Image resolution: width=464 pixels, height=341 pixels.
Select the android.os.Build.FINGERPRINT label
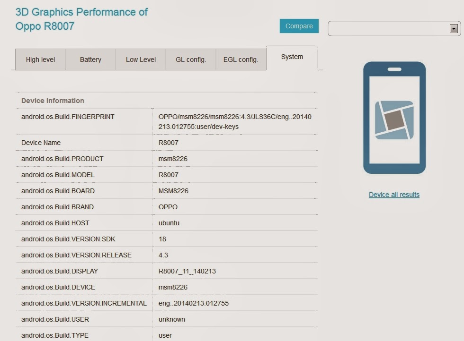click(x=68, y=117)
